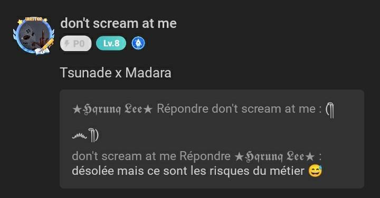The image size is (380, 198).
Task: Click the username don't scream at me
Action: click(x=119, y=23)
